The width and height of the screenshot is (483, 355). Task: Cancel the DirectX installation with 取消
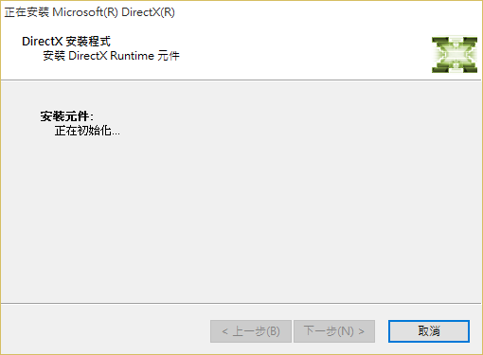pos(429,331)
